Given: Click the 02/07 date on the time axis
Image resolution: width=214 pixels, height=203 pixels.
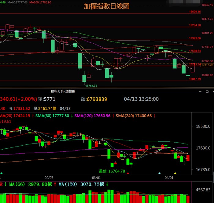Looking at the screenshot, I should point(49,177).
